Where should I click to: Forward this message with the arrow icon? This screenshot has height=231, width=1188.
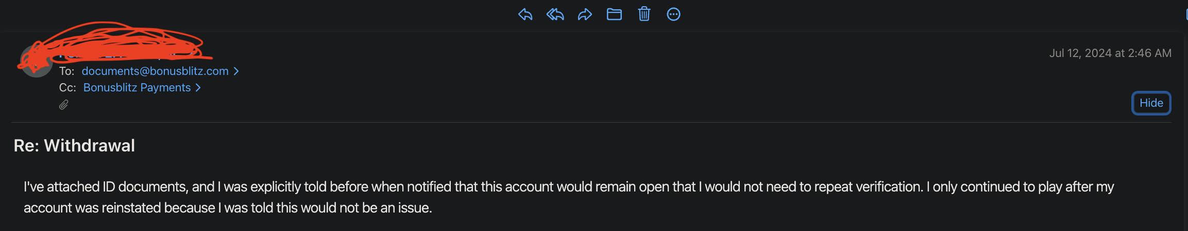tap(585, 14)
